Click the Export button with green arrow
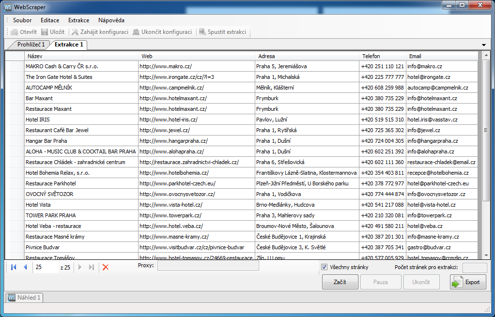 pos(468,282)
